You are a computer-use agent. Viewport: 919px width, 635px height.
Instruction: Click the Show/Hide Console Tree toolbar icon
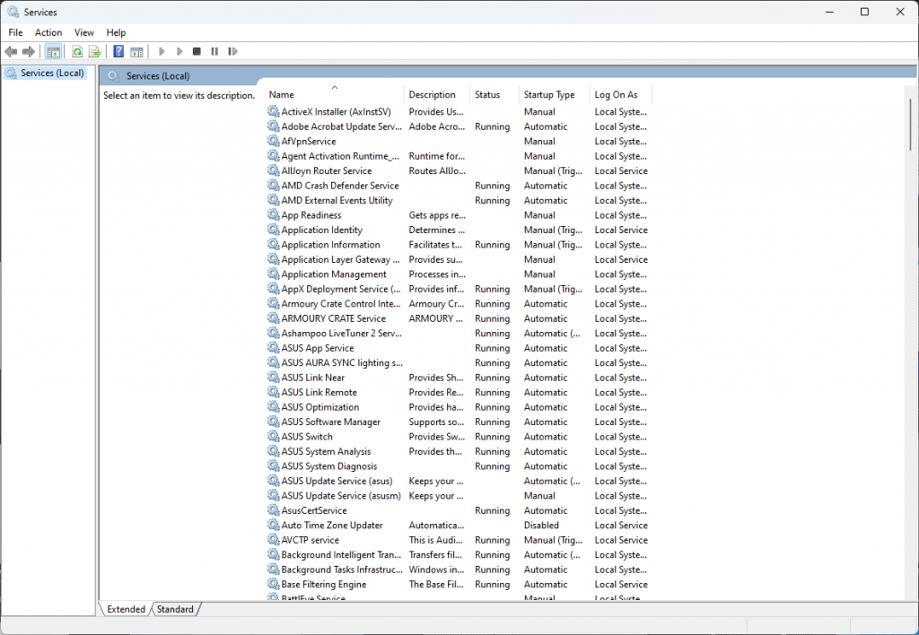pyautogui.click(x=54, y=52)
